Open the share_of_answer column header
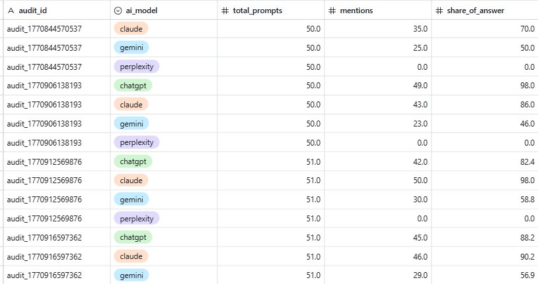The image size is (538, 284). tap(484, 11)
